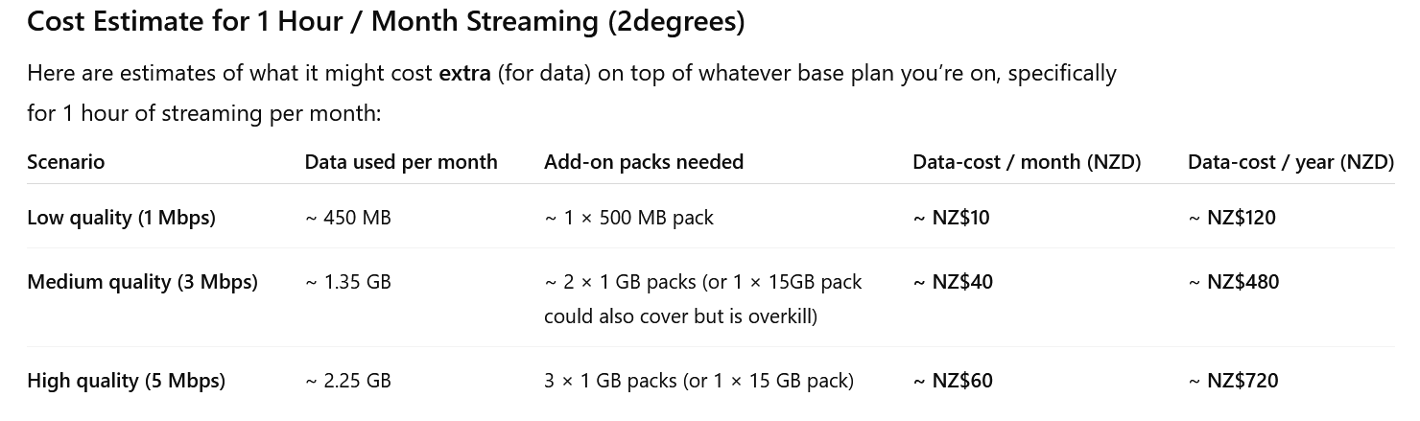Click the '~ NZ$120' yearly cost cell
Viewport: 1420px width, 421px height.
[x=1232, y=218]
